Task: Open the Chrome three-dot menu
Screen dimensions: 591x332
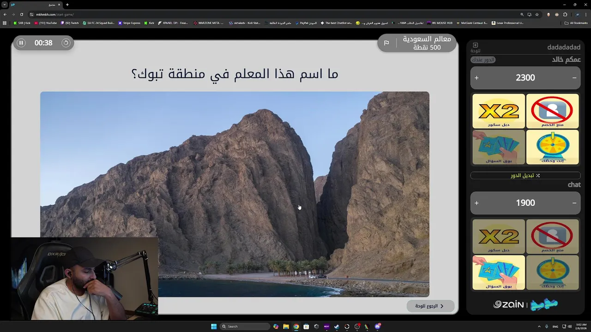Action: [x=585, y=14]
